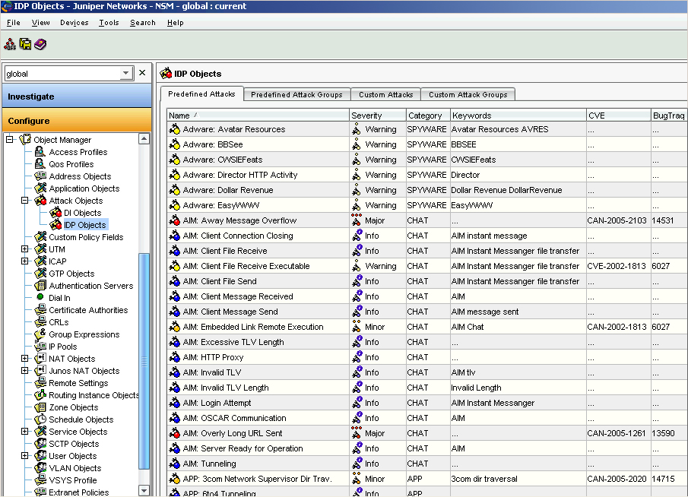Click icon beside AIM: Away Message Overflow
The height and width of the screenshot is (497, 688).
coord(174,220)
